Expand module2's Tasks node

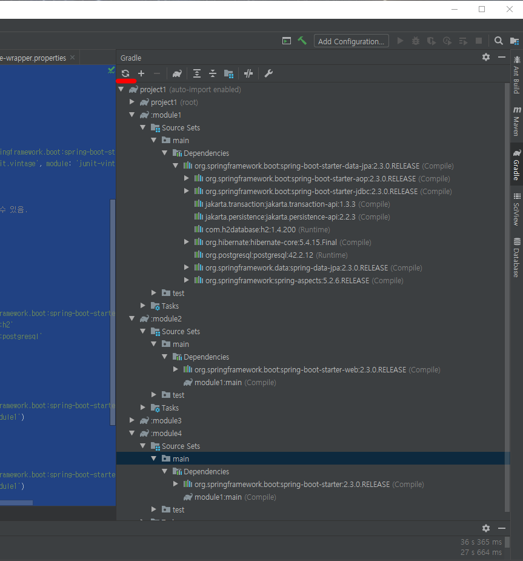(x=142, y=407)
